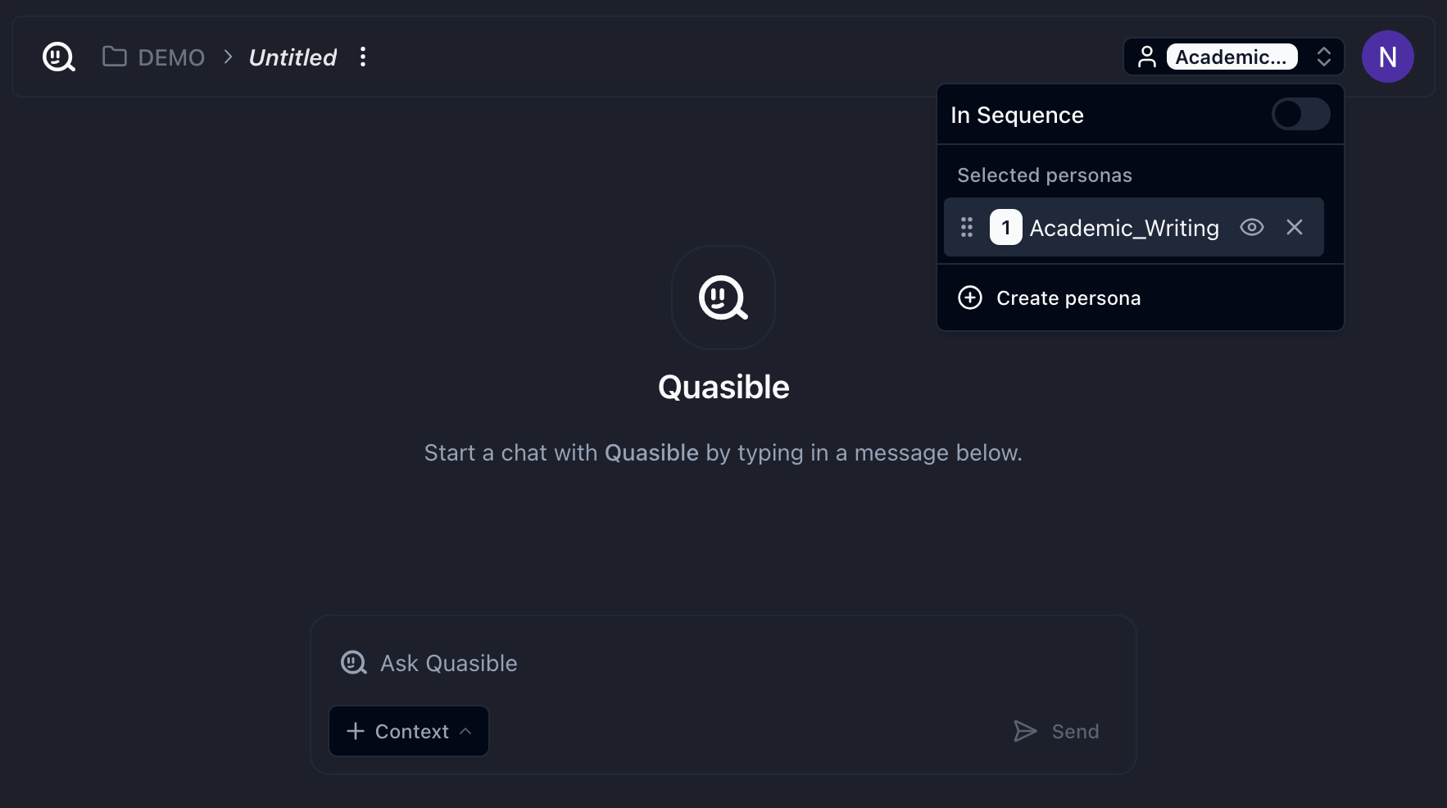Click the persona person icon
Screen dimensions: 1447x808
(1147, 57)
